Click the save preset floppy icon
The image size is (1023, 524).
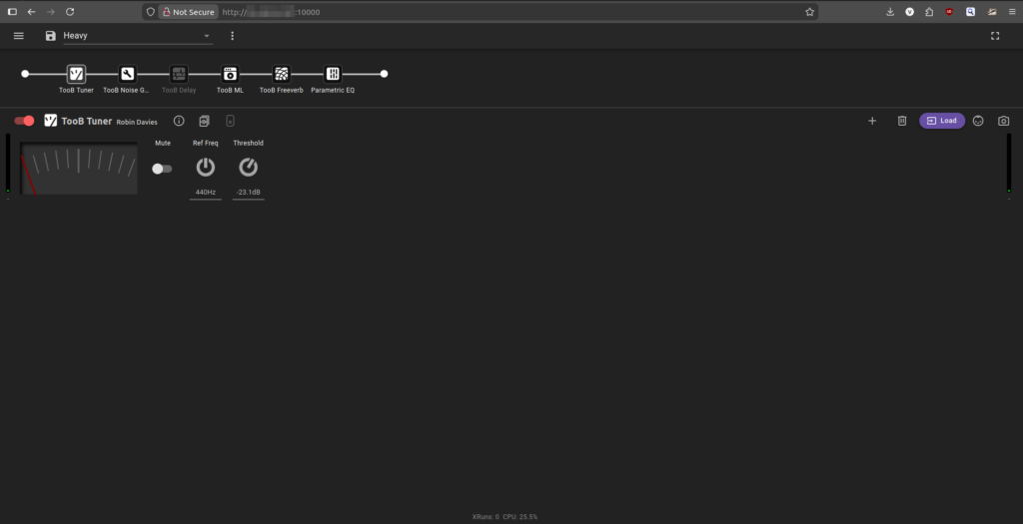pyautogui.click(x=50, y=36)
